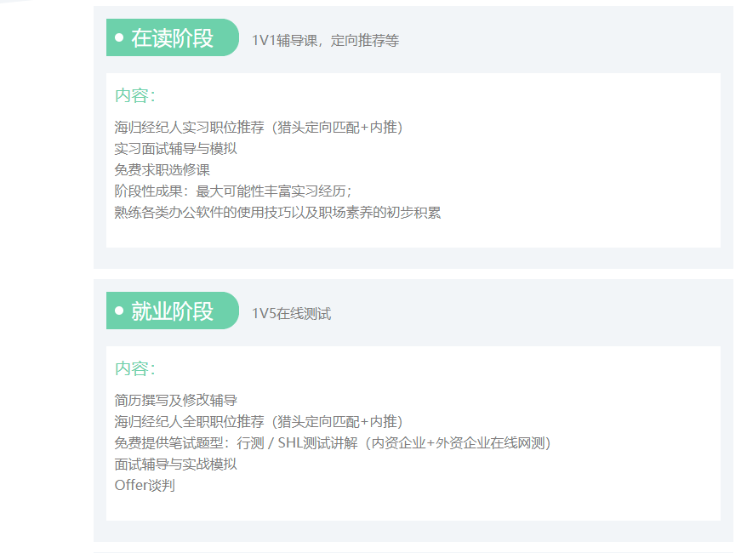Click the 简历撰写及修改辅导 item

pos(175,401)
